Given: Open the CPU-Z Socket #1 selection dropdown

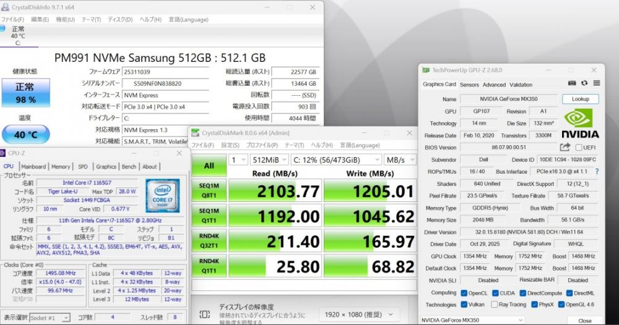Looking at the screenshot, I should click(50, 318).
